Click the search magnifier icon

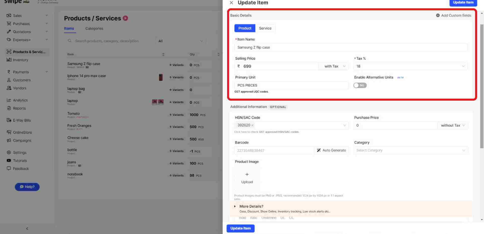coord(70,41)
